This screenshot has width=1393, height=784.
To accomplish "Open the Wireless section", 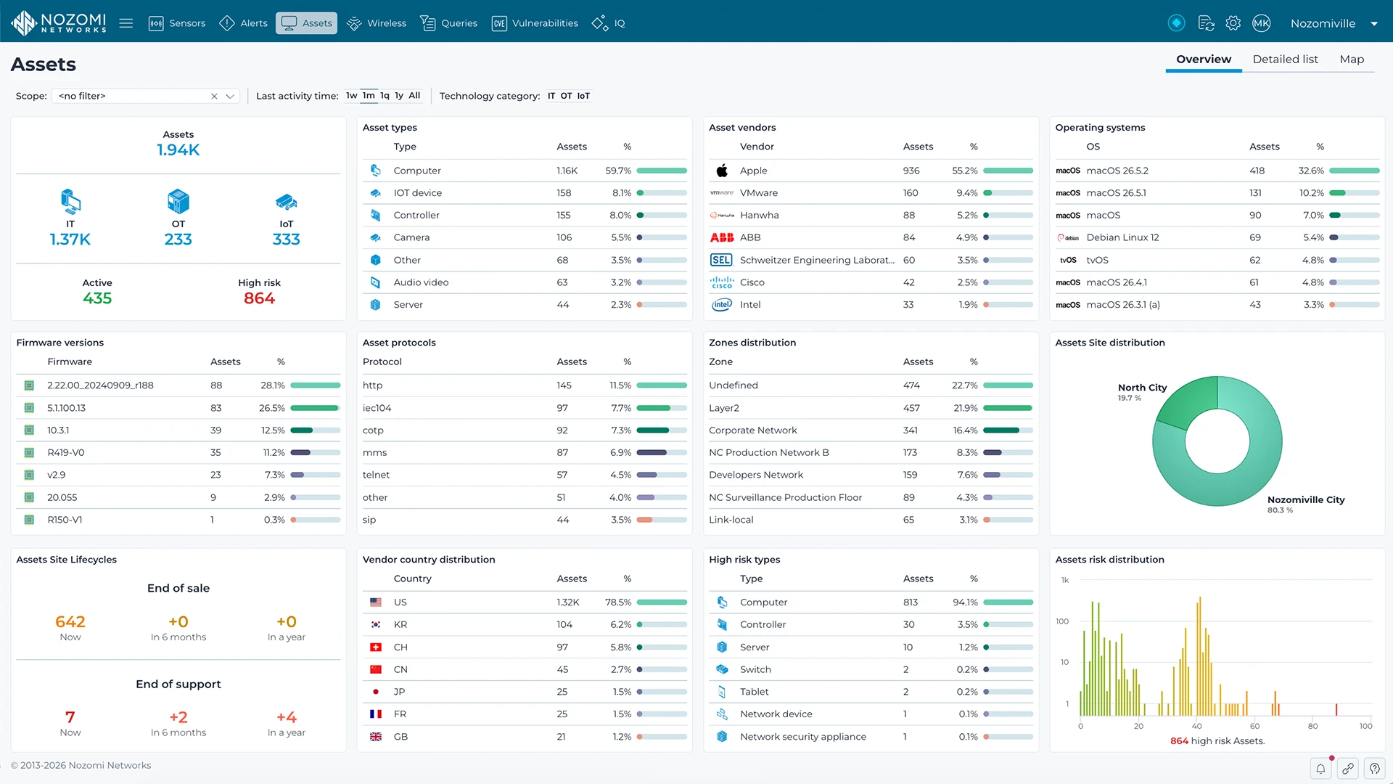I will pos(377,23).
